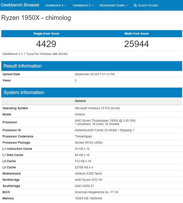The height and width of the screenshot is (203, 183).
Task: Open the Search Results link
Action: coord(146,5)
